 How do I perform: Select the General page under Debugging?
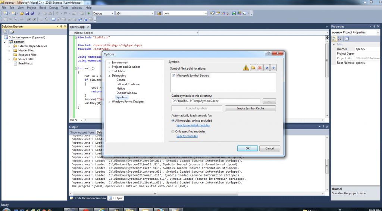tap(121, 80)
